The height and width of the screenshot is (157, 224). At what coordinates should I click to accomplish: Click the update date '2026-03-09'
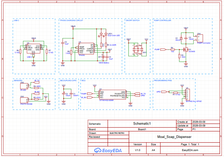pyautogui.click(x=199, y=126)
